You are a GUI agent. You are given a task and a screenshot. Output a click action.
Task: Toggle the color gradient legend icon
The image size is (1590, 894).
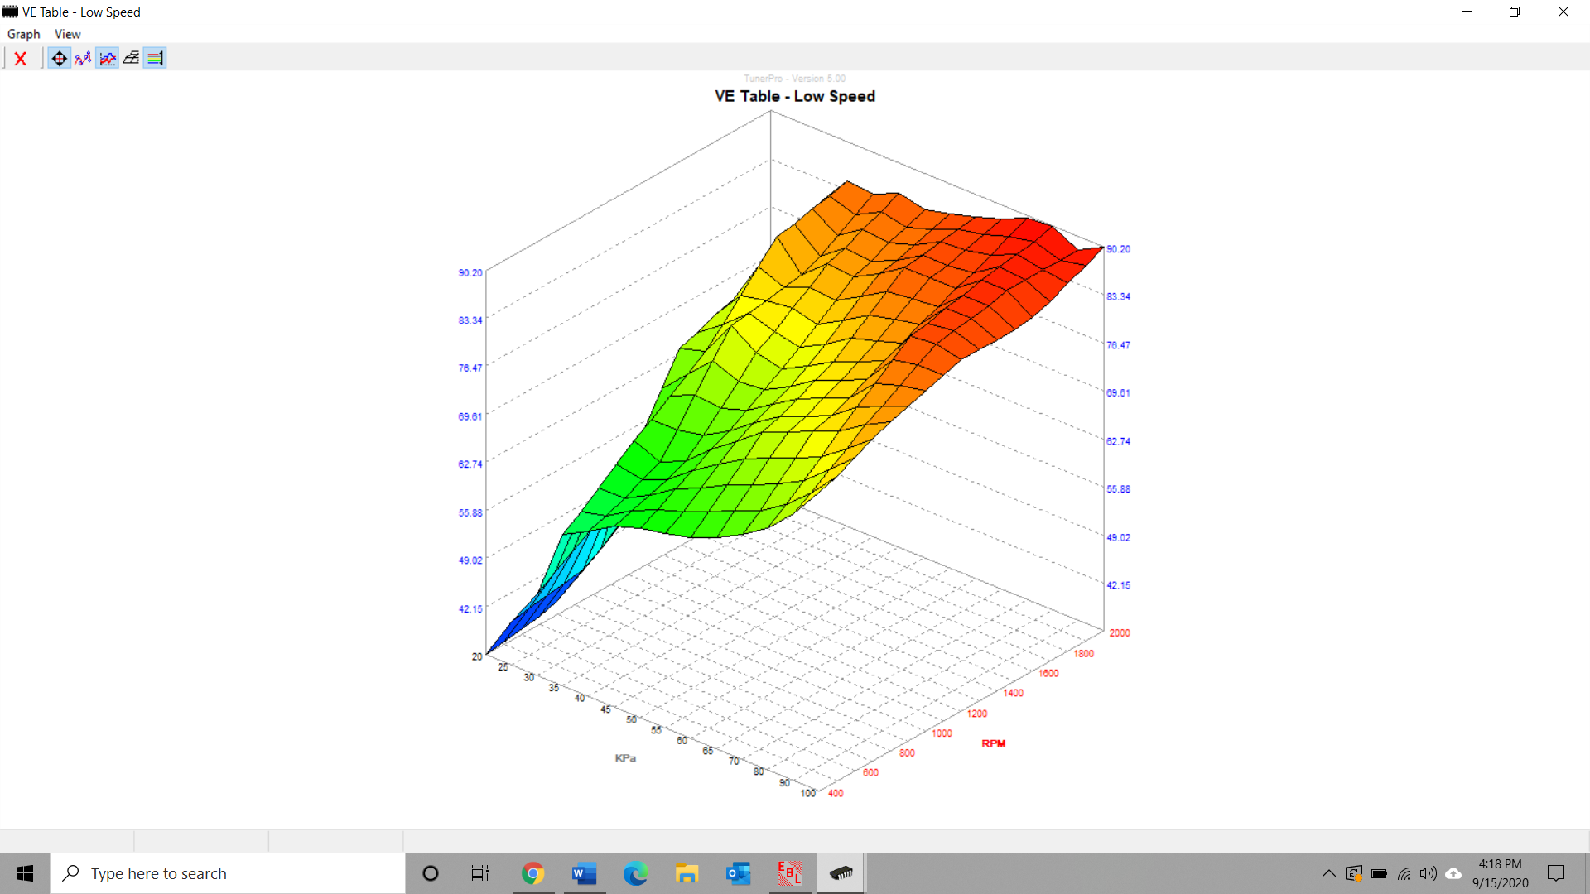(155, 59)
